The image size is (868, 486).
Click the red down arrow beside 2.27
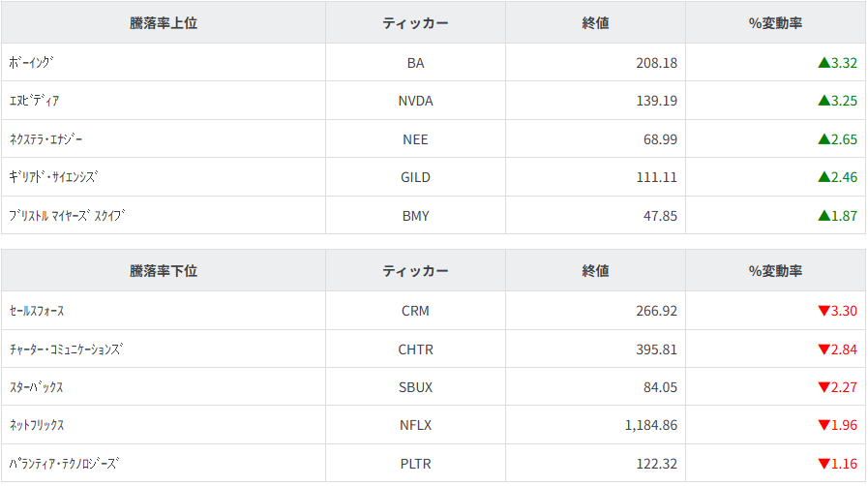point(823,387)
